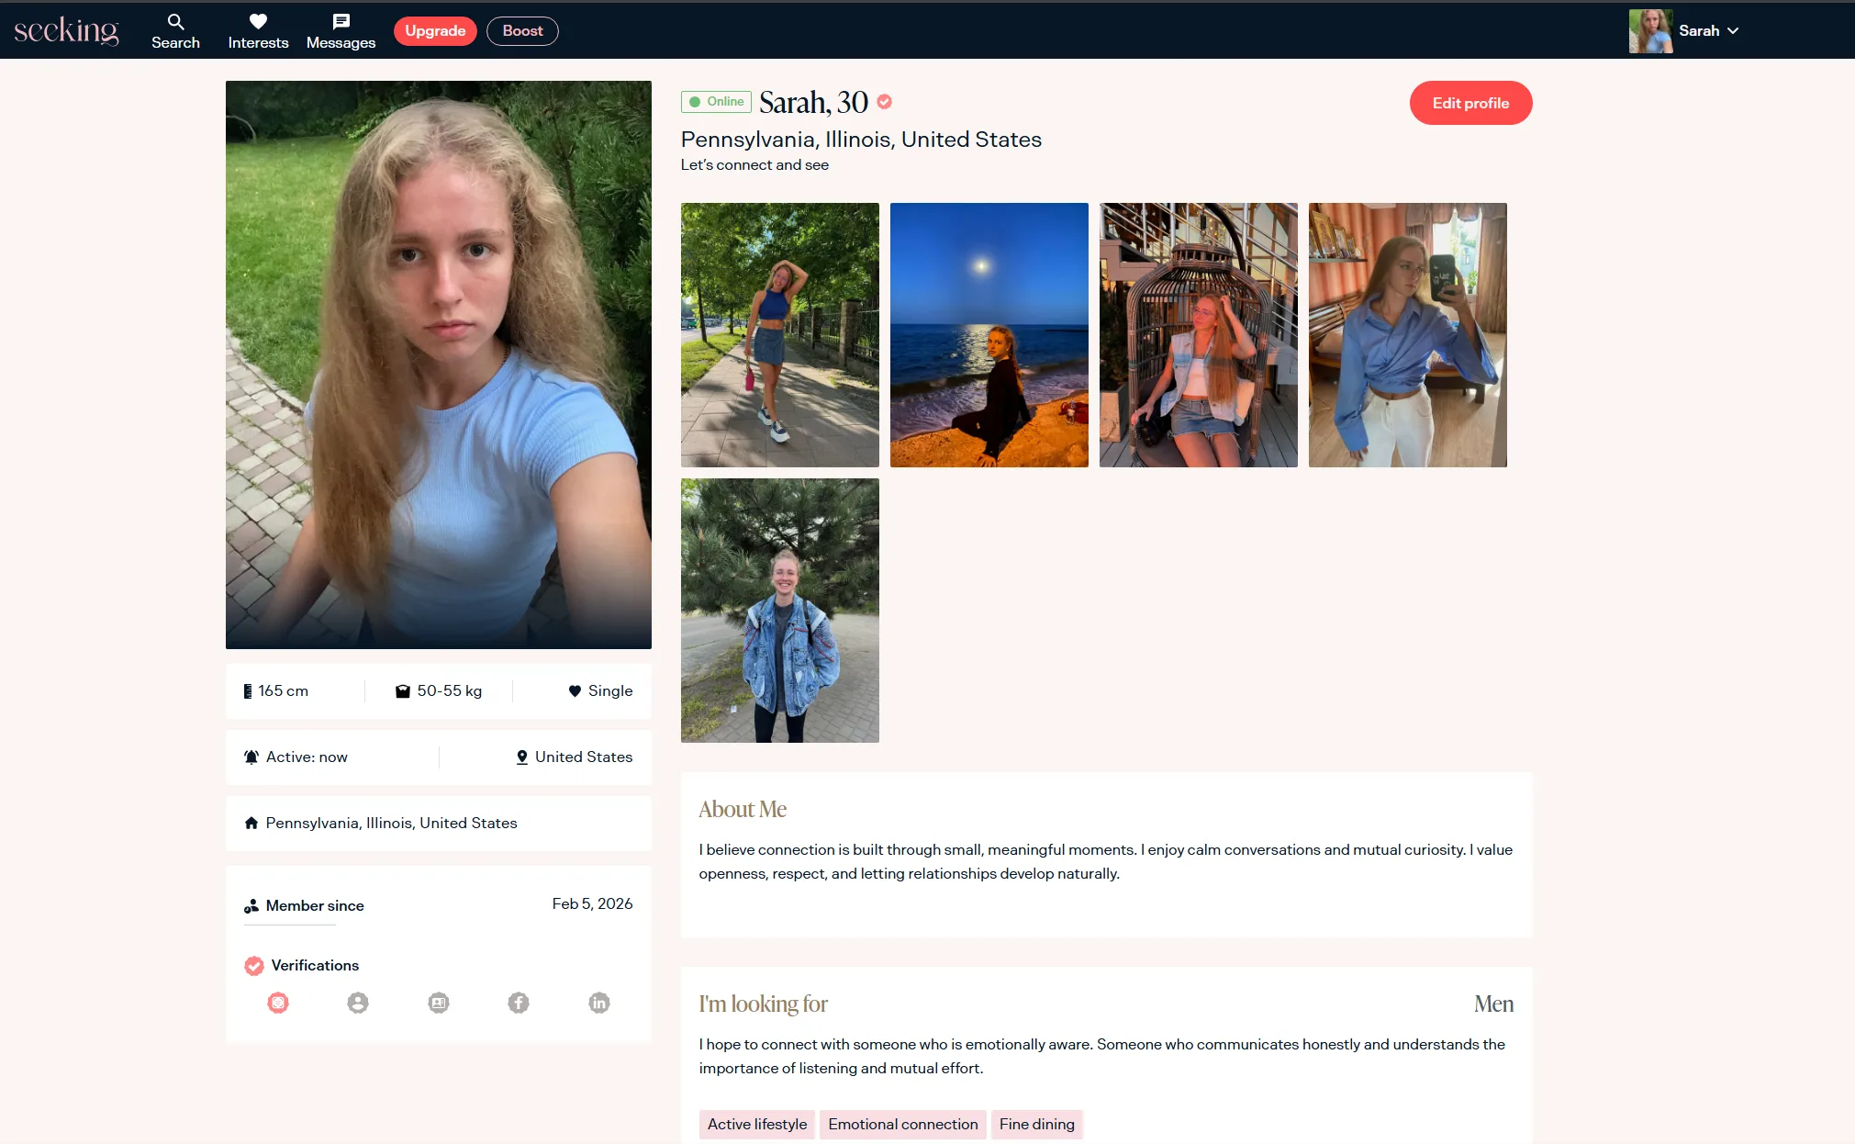This screenshot has height=1144, width=1855.
Task: Open the moonlit beach photo thumbnail
Action: tap(989, 334)
